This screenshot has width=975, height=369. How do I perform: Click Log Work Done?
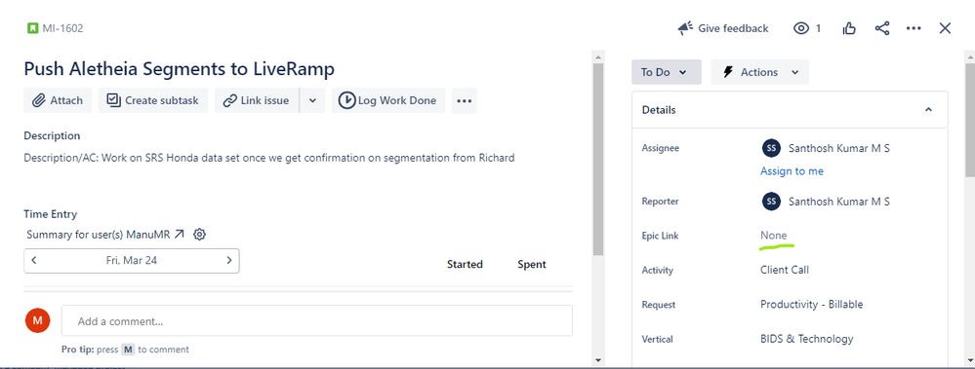388,100
